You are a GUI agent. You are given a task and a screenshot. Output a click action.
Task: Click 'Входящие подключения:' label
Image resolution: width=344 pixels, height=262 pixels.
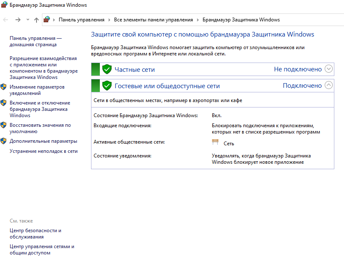[122, 126]
